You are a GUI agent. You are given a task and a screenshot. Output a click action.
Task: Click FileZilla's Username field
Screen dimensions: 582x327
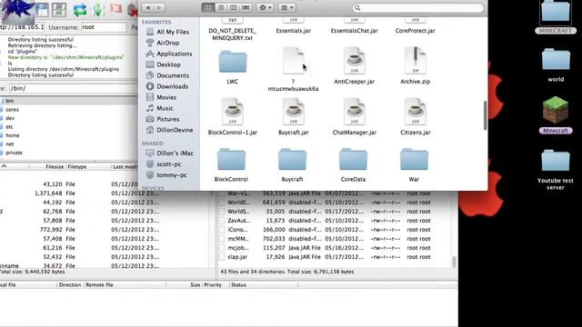click(104, 27)
